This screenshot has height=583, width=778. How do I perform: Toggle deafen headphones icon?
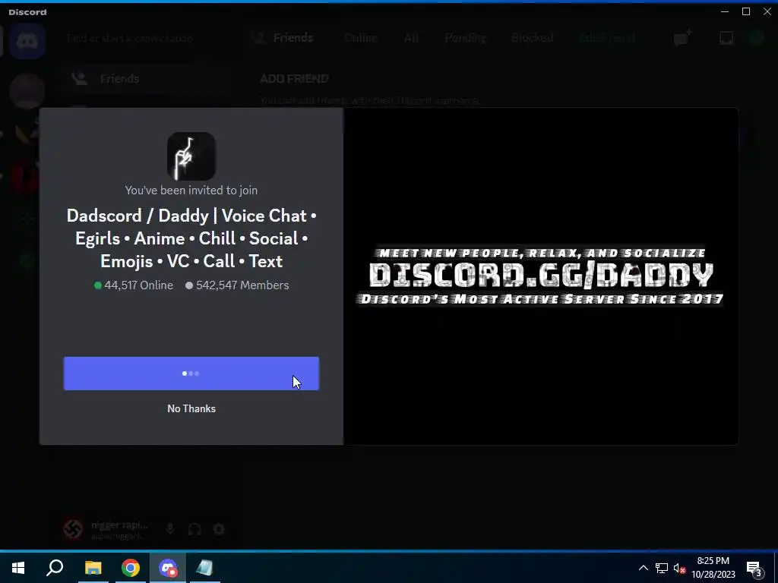click(x=194, y=529)
